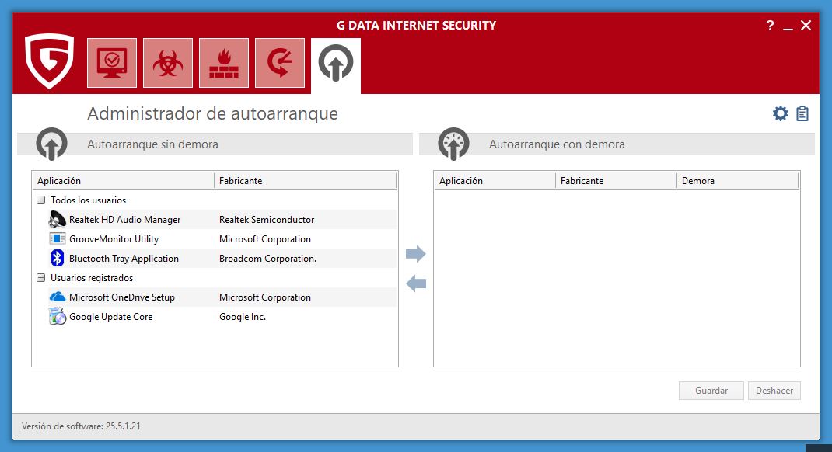This screenshot has width=832, height=452.
Task: Select Google Update Core entry
Action: click(x=222, y=317)
